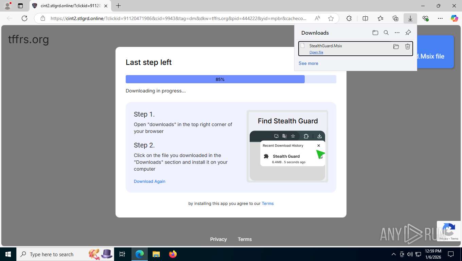462x261 pixels.
Task: Show hidden system tray icons
Action: 394,254
